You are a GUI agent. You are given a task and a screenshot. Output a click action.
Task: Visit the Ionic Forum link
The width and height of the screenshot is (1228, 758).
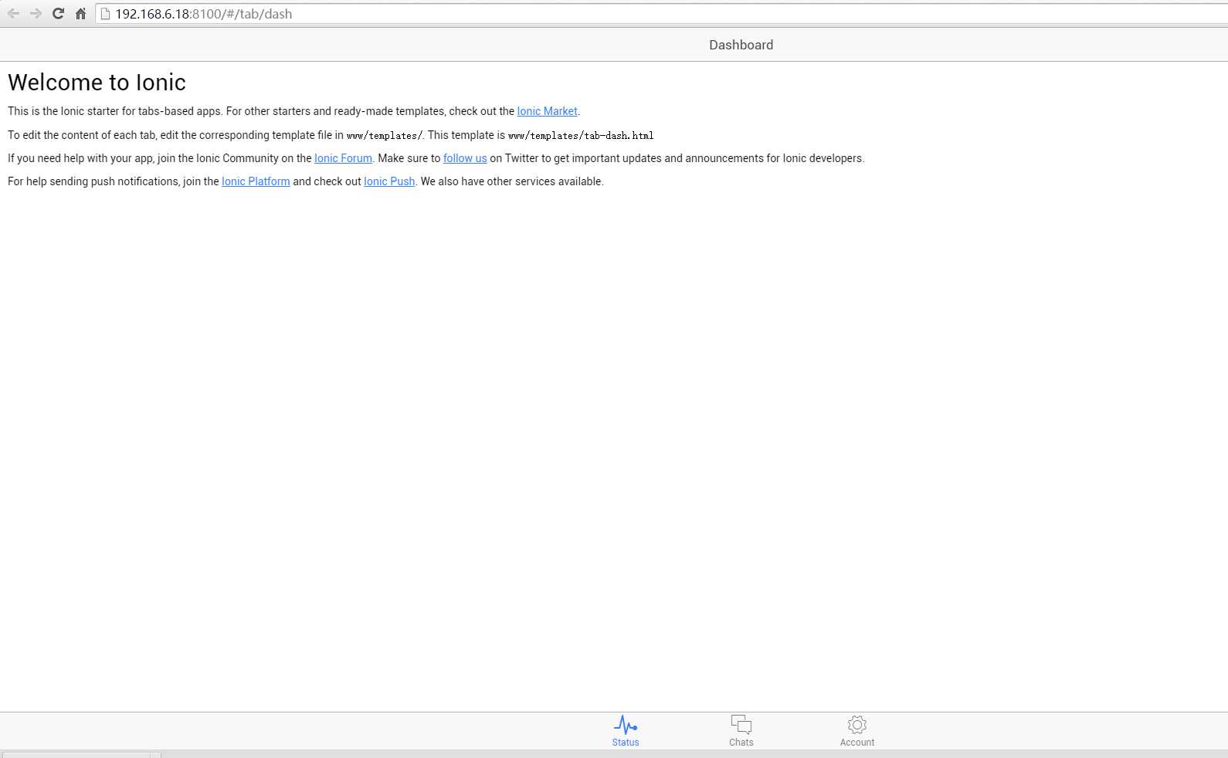(x=343, y=158)
